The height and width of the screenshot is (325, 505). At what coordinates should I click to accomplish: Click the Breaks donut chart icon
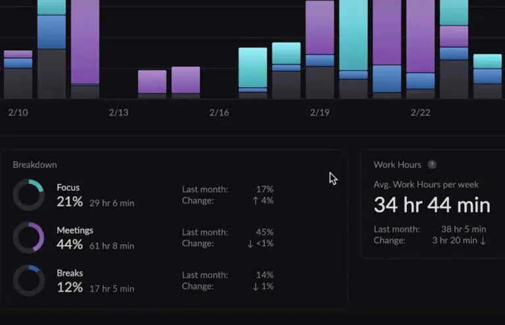(x=29, y=280)
